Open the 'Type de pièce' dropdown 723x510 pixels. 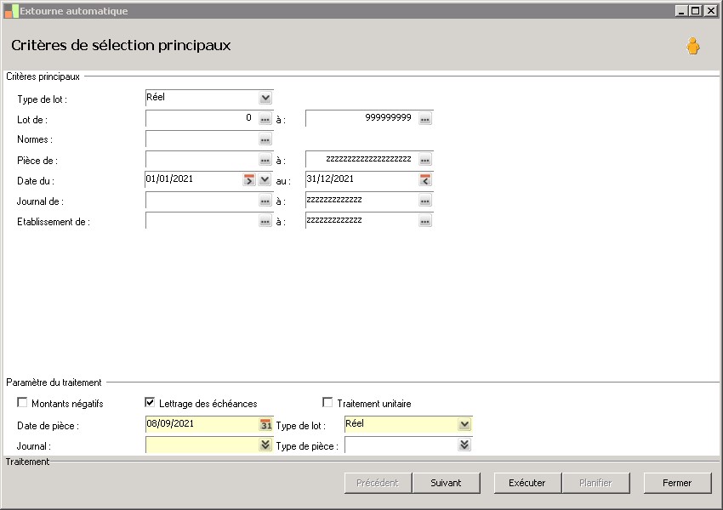click(x=464, y=445)
